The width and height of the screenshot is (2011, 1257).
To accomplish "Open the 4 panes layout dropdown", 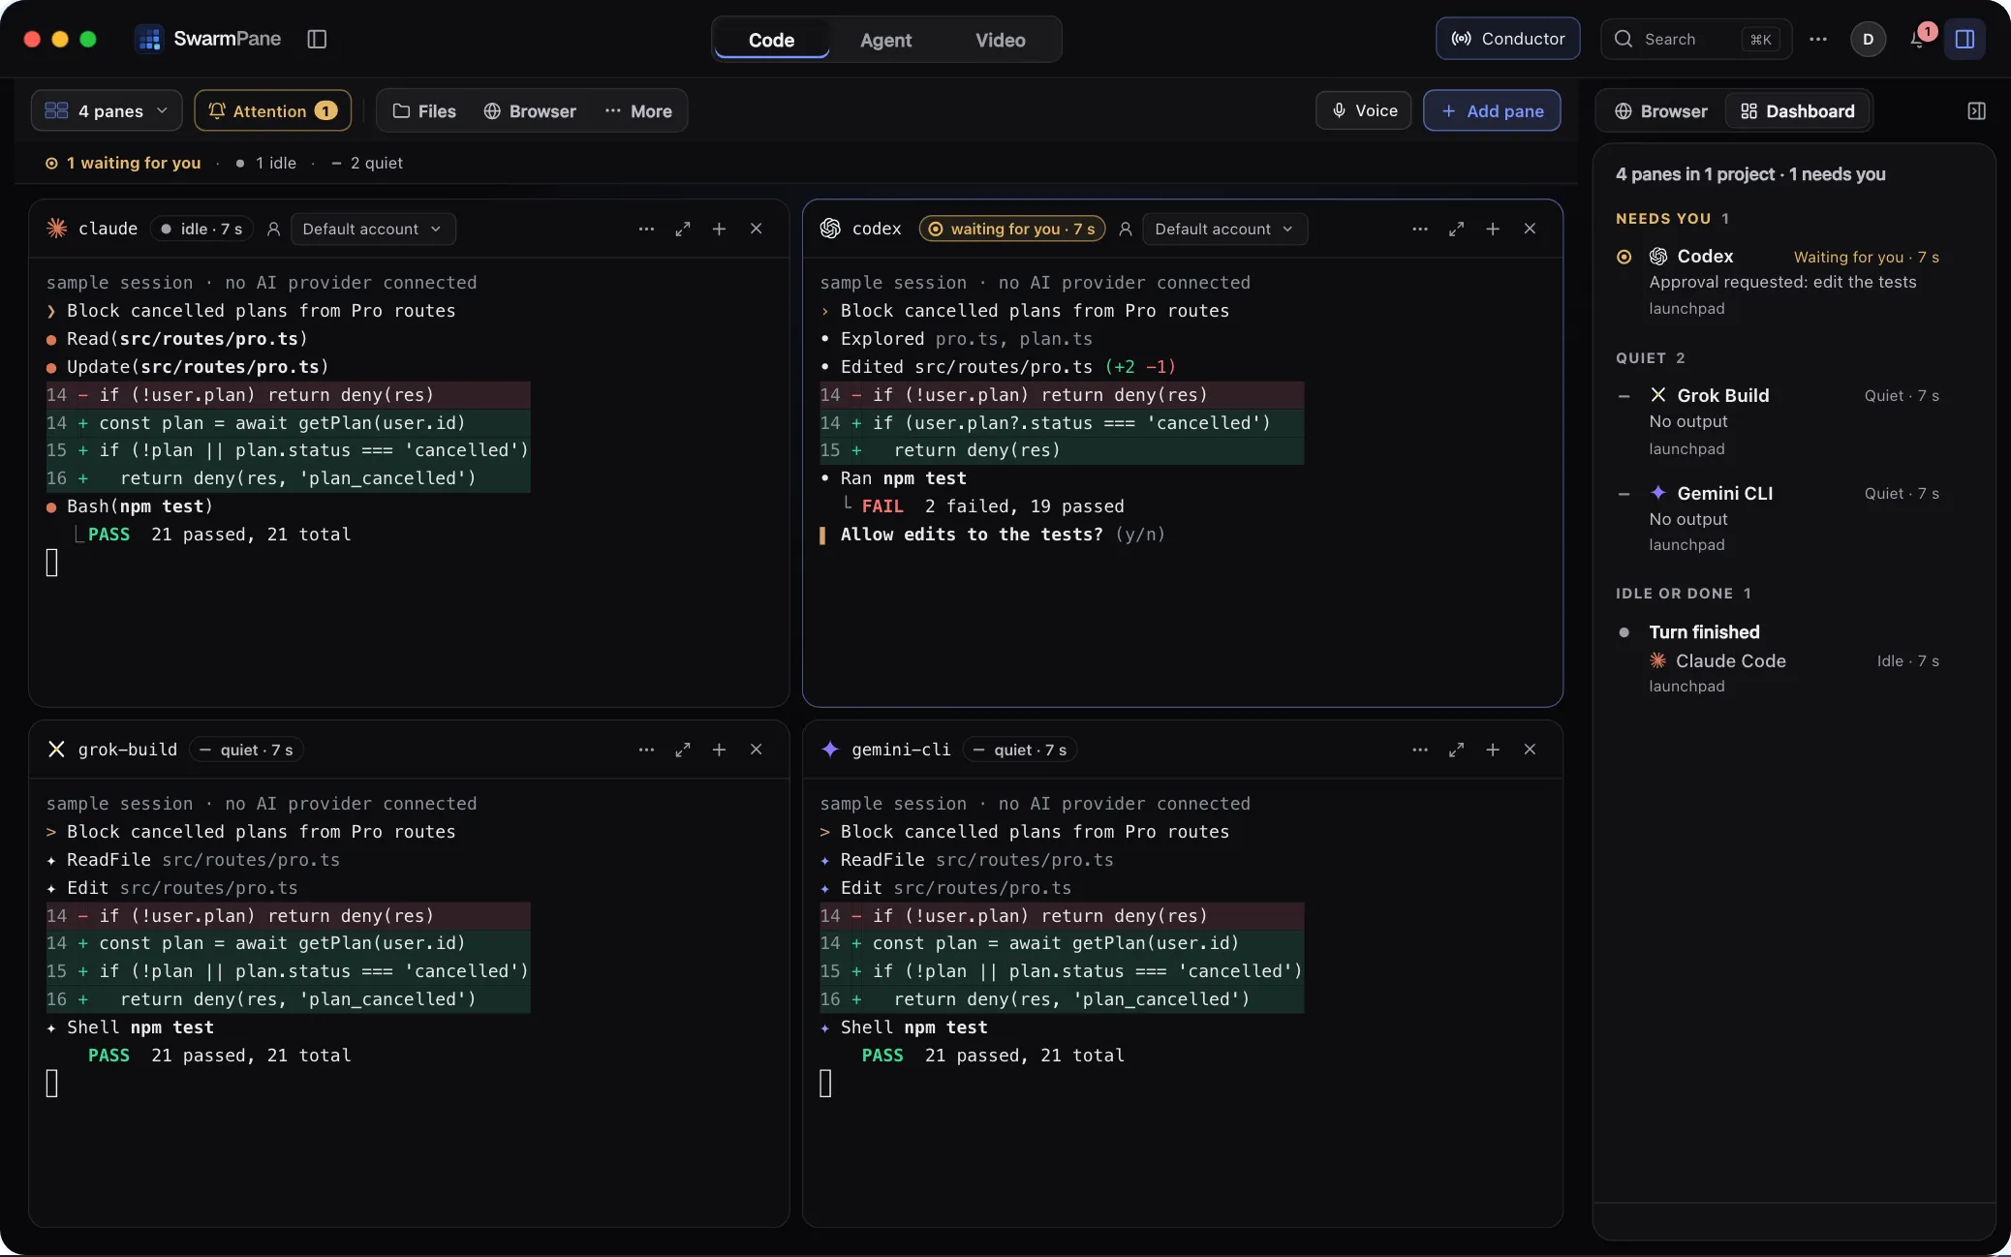I will pos(107,110).
